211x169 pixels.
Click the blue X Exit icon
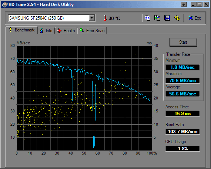point(191,18)
